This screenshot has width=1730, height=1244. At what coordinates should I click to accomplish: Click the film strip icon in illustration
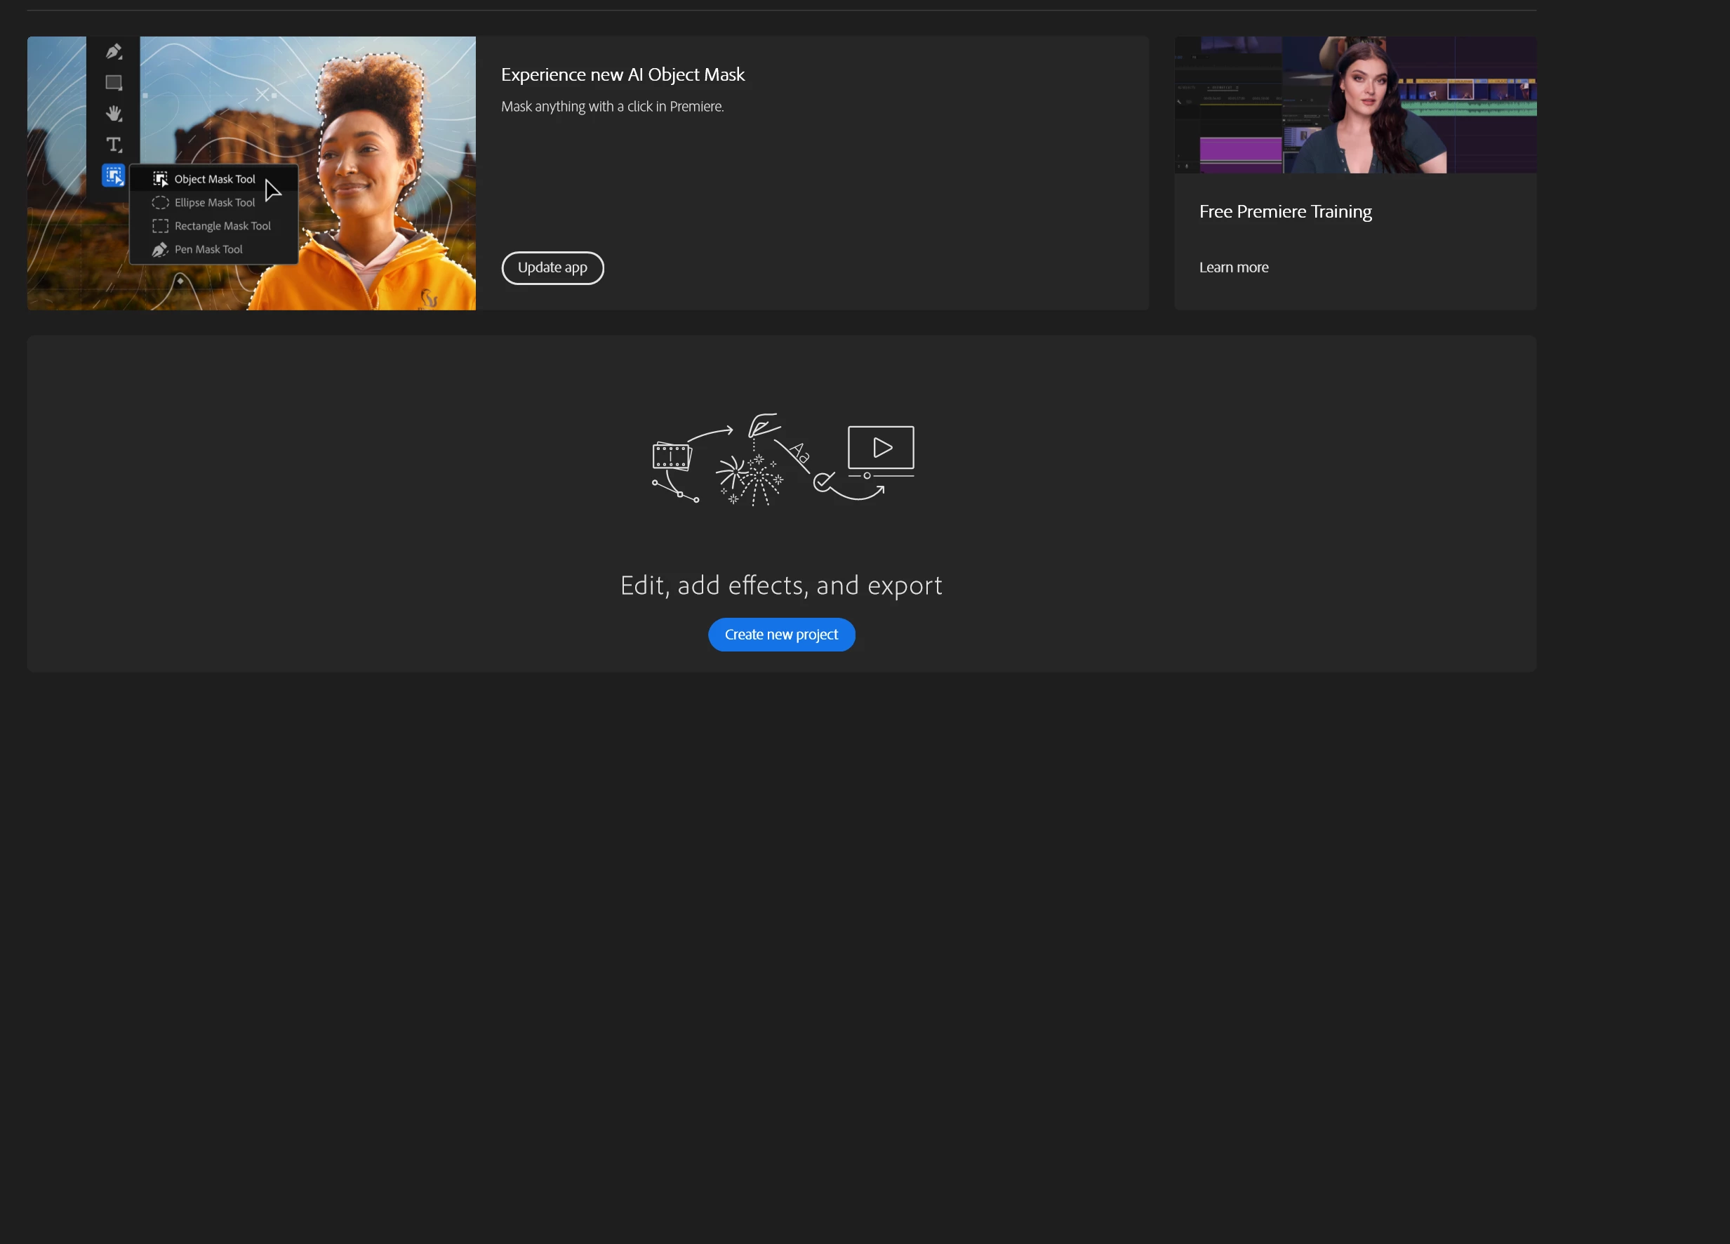(x=671, y=456)
